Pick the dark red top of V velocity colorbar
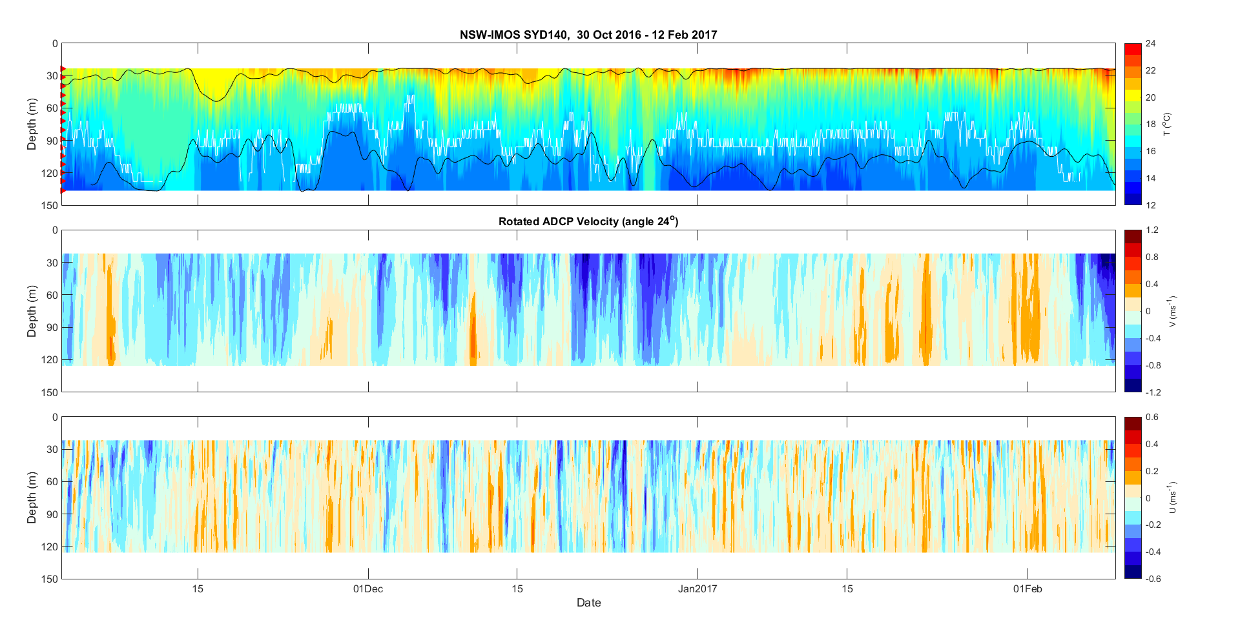1240x622 pixels. click(1133, 236)
